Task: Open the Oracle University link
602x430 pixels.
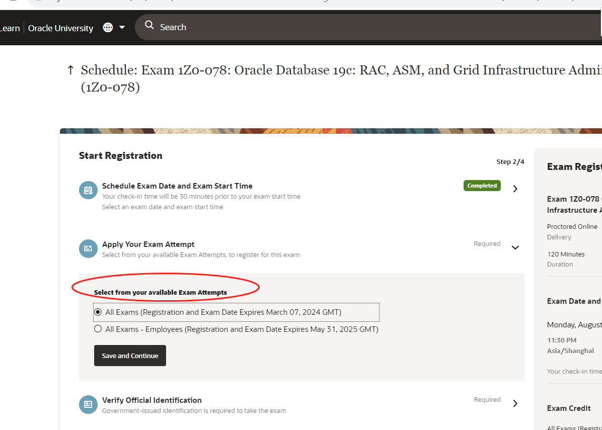Action: [60, 28]
